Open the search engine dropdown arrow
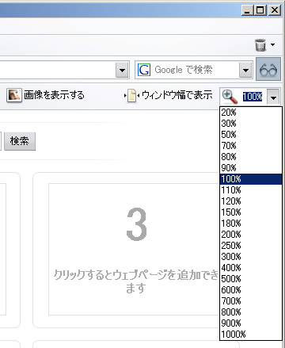 [245, 70]
